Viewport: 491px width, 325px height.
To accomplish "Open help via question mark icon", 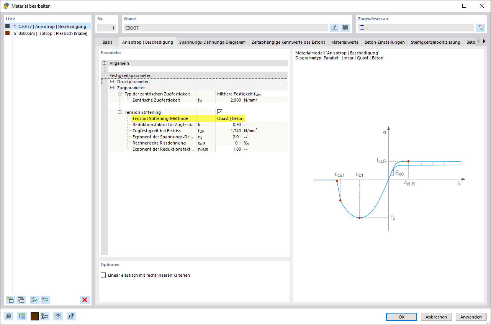I will tap(8, 316).
